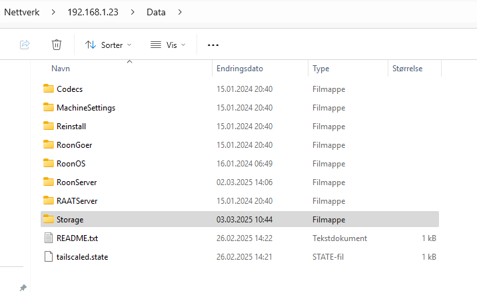
Task: Select the Storage folder row
Action: (240, 219)
